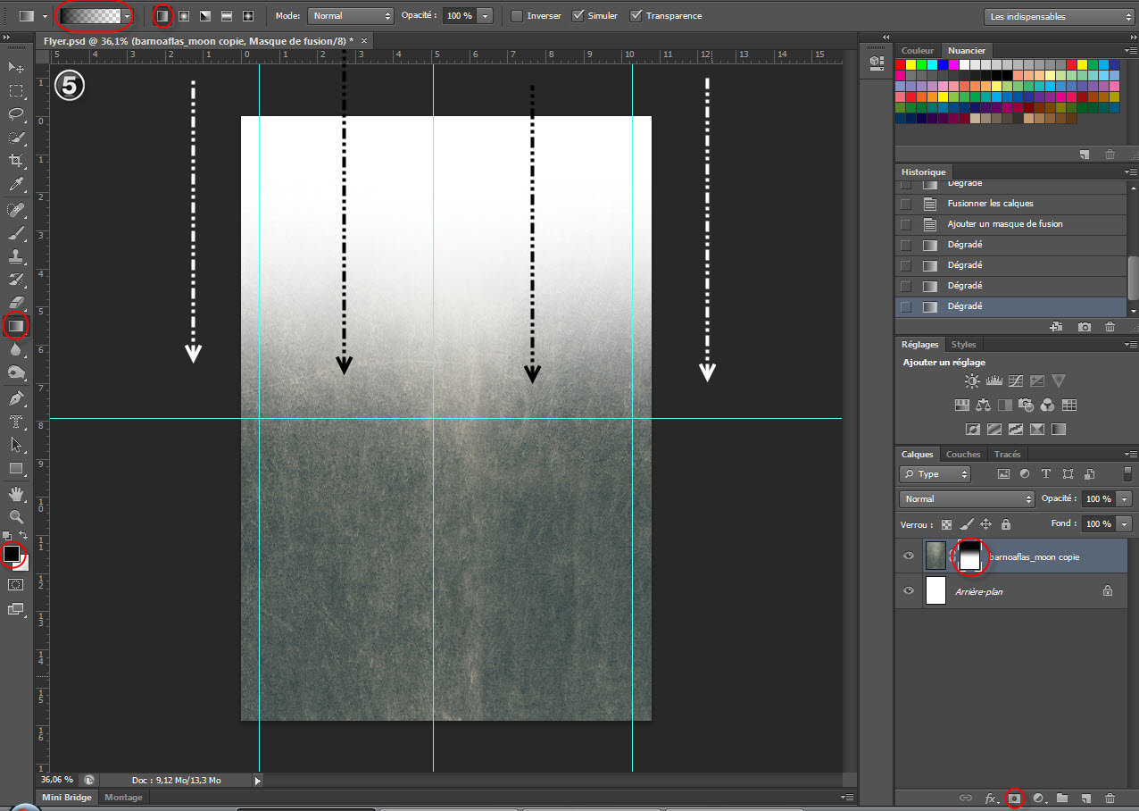Click the Add layer mask icon

pyautogui.click(x=1014, y=798)
